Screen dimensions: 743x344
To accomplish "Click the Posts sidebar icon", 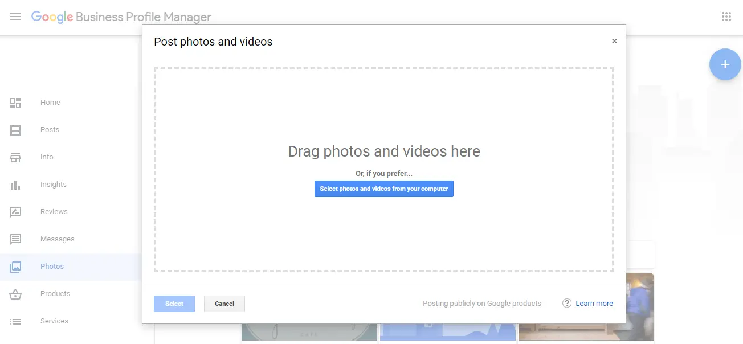I will pyautogui.click(x=15, y=130).
